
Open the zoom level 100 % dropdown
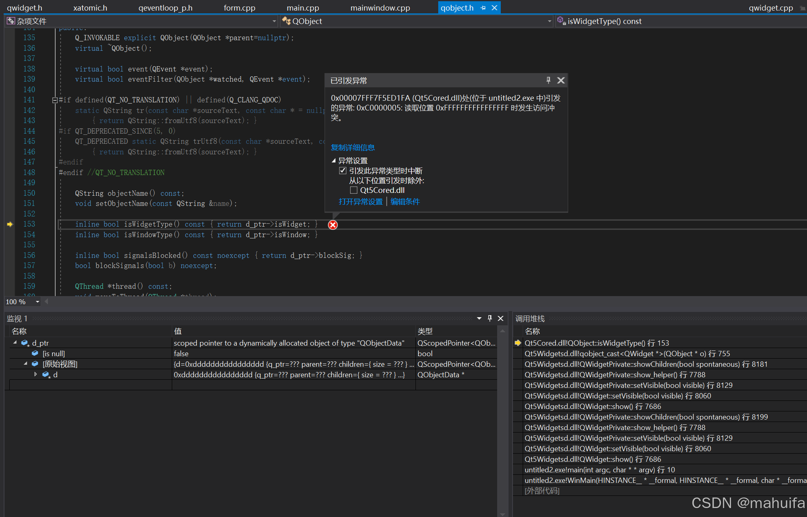click(37, 302)
